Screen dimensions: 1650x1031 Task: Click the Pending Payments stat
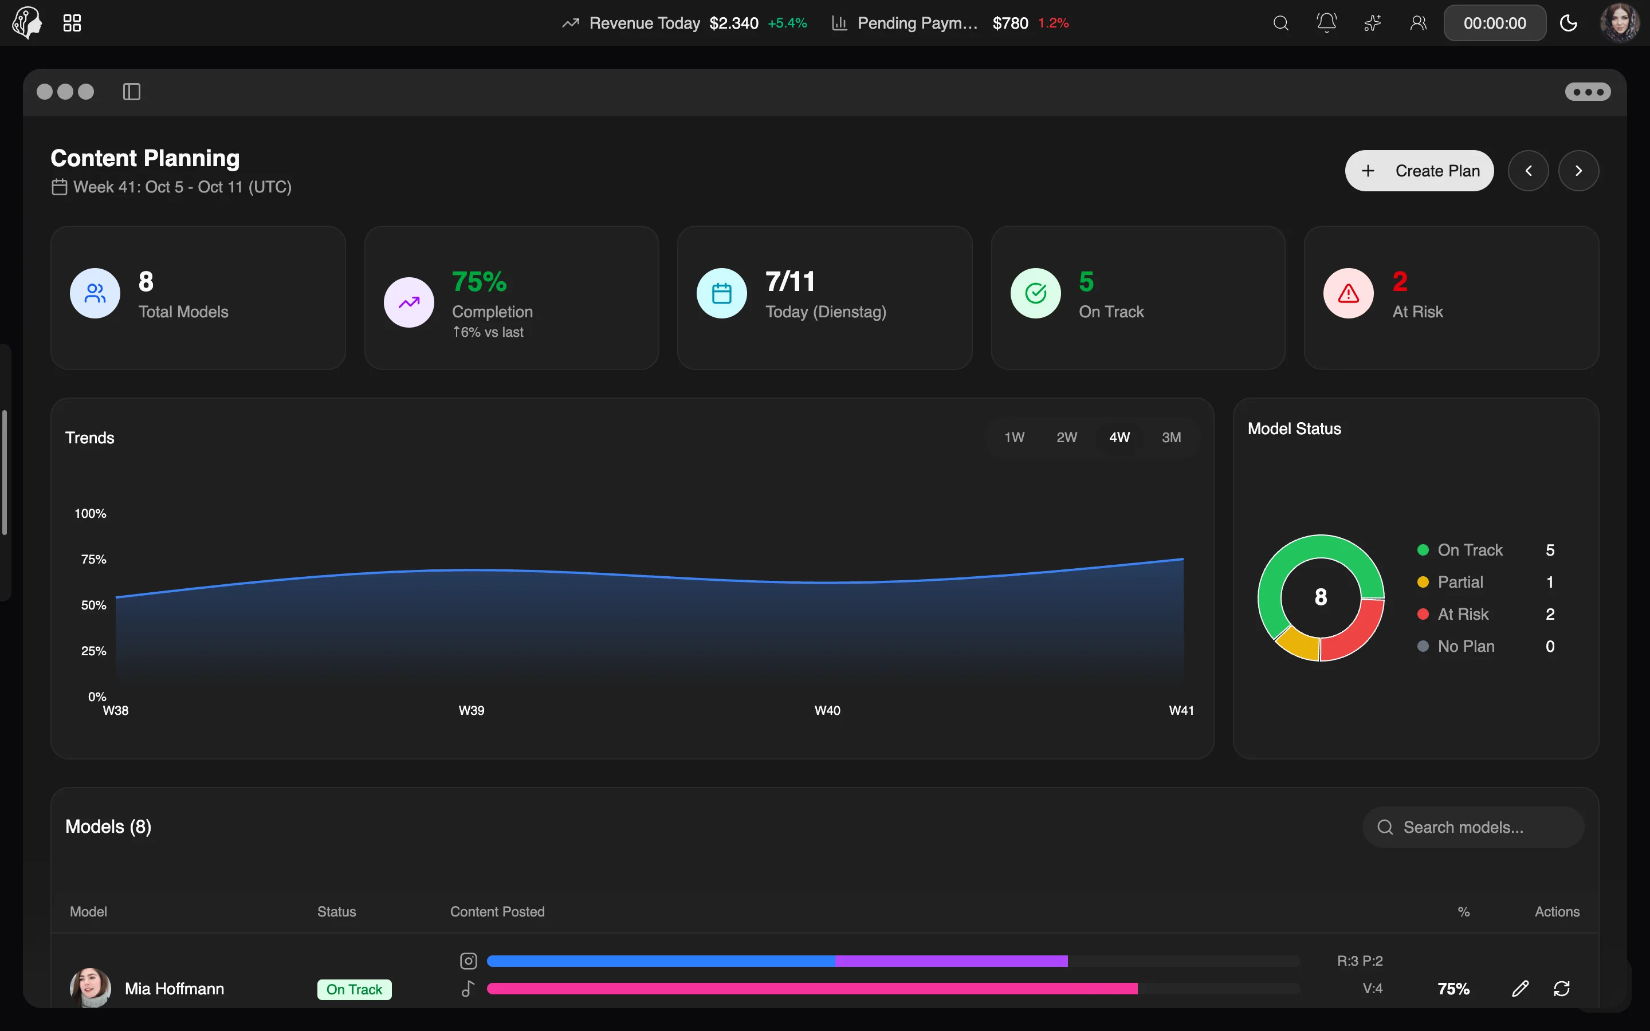[x=950, y=23]
